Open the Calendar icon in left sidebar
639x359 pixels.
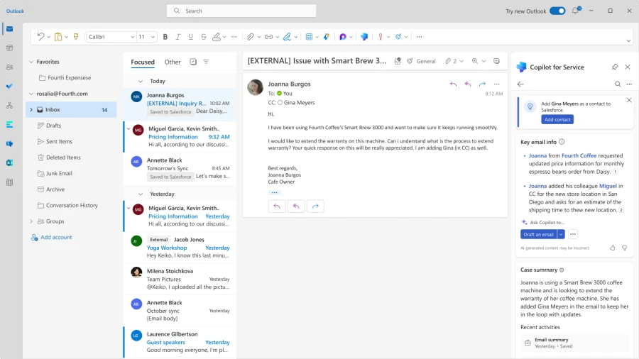point(9,48)
